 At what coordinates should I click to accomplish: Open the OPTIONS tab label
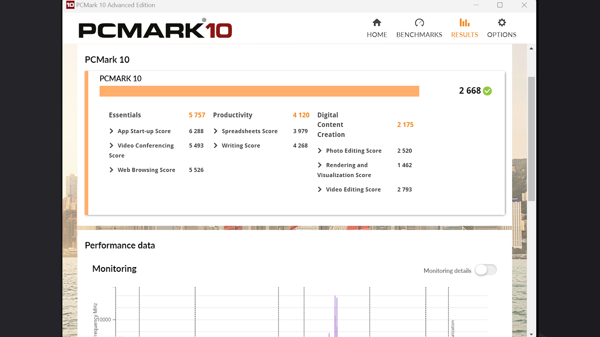[502, 35]
